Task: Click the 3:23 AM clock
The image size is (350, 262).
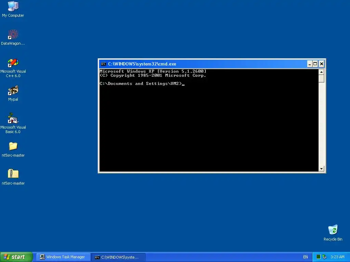Action: [x=337, y=257]
